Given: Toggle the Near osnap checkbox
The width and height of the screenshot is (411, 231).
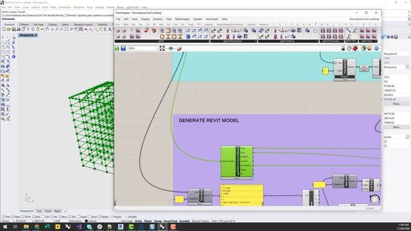Looking at the screenshot, I should [x=13, y=217].
